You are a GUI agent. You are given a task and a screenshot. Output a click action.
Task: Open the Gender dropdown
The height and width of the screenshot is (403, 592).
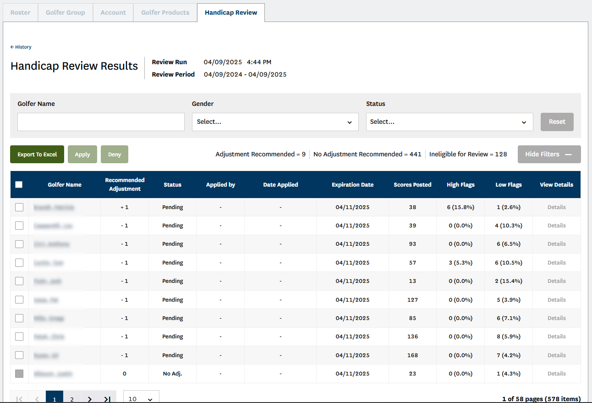[x=275, y=122]
